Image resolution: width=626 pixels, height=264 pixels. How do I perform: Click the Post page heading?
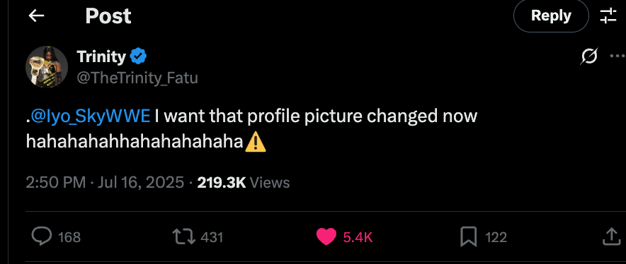(x=108, y=16)
